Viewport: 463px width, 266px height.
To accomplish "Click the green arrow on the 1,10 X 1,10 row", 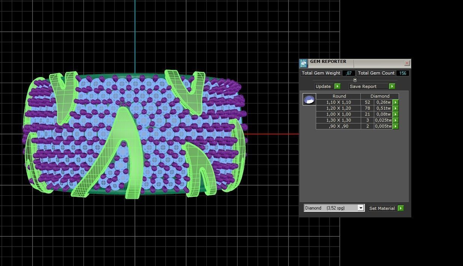I will 396,102.
